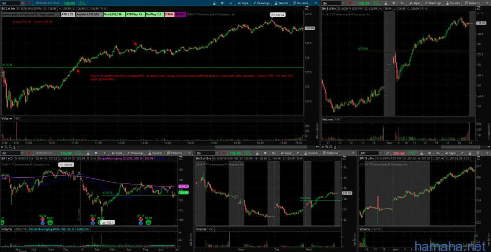Open Style menu in top-left chart
This screenshot has height=252, width=491.
click(x=243, y=3)
